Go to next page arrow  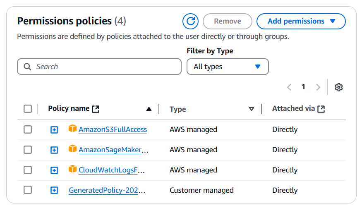[318, 87]
